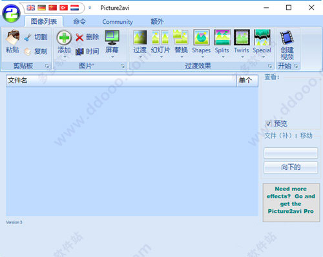Switch language with the Dutch flag
323x257 pixels.
(x=74, y=8)
